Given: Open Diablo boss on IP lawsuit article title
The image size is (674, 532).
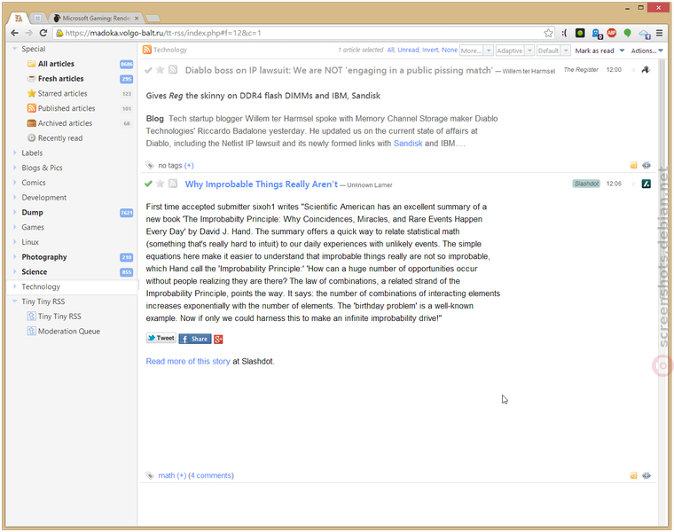Looking at the screenshot, I should (x=339, y=70).
